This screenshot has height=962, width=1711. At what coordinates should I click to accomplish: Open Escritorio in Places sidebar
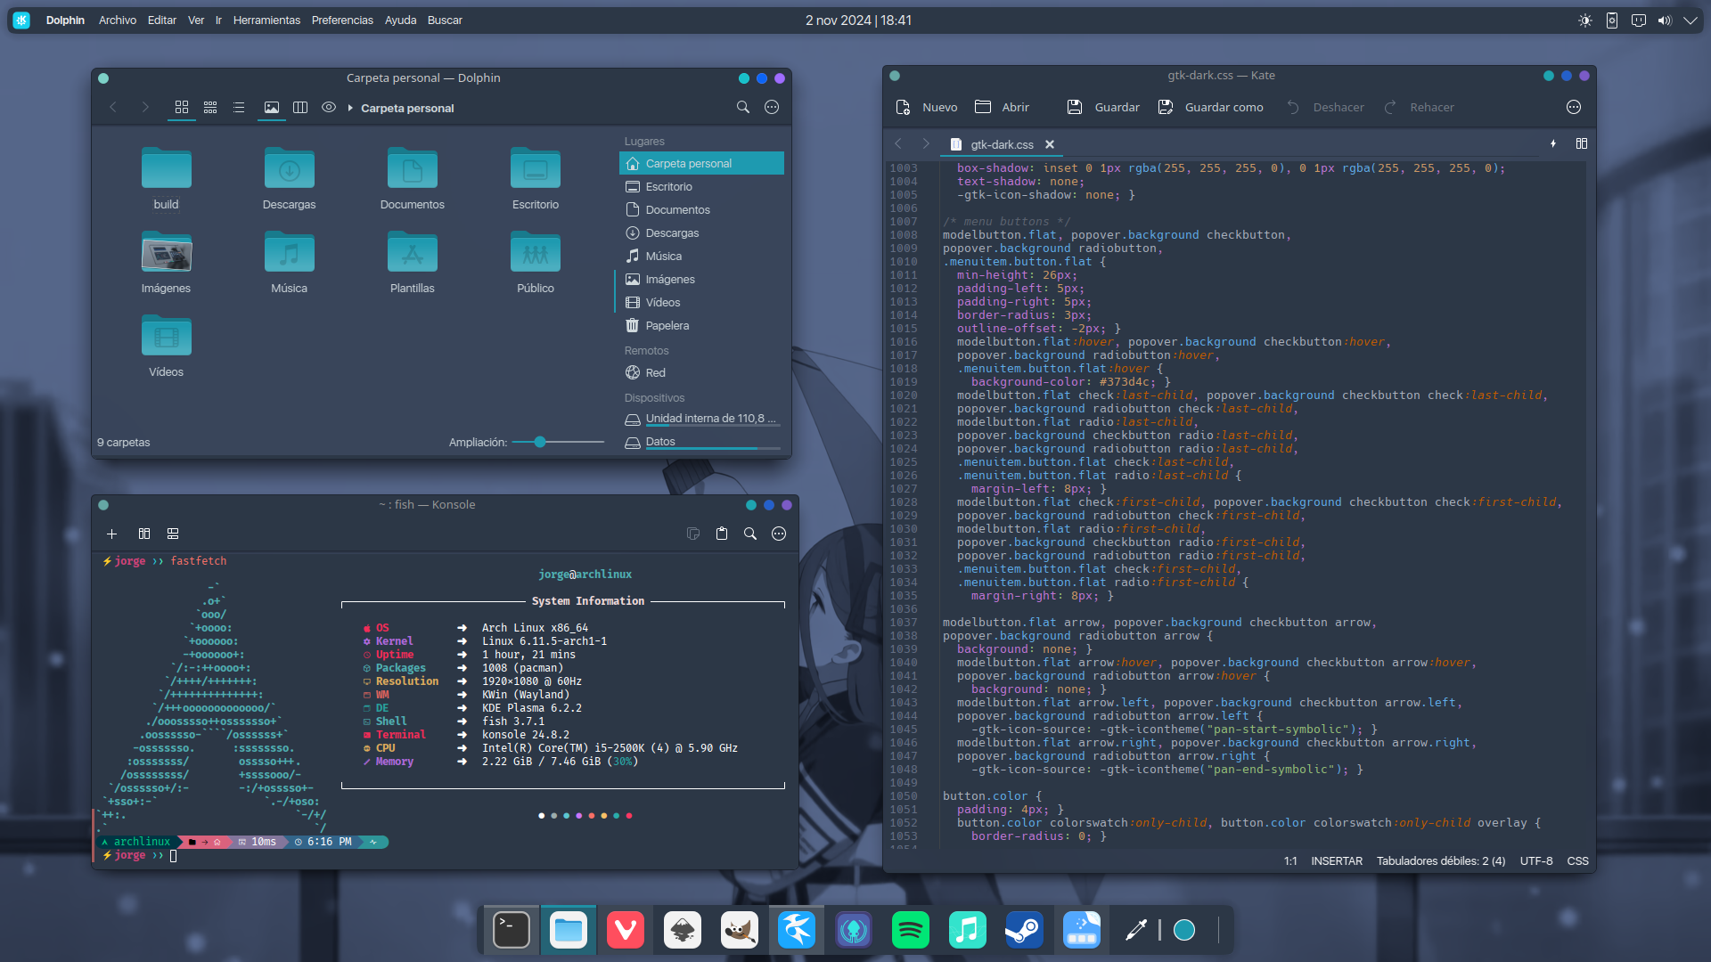click(701, 186)
